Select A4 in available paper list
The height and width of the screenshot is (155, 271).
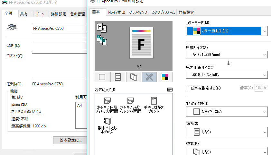pyautogui.click(x=80, y=106)
